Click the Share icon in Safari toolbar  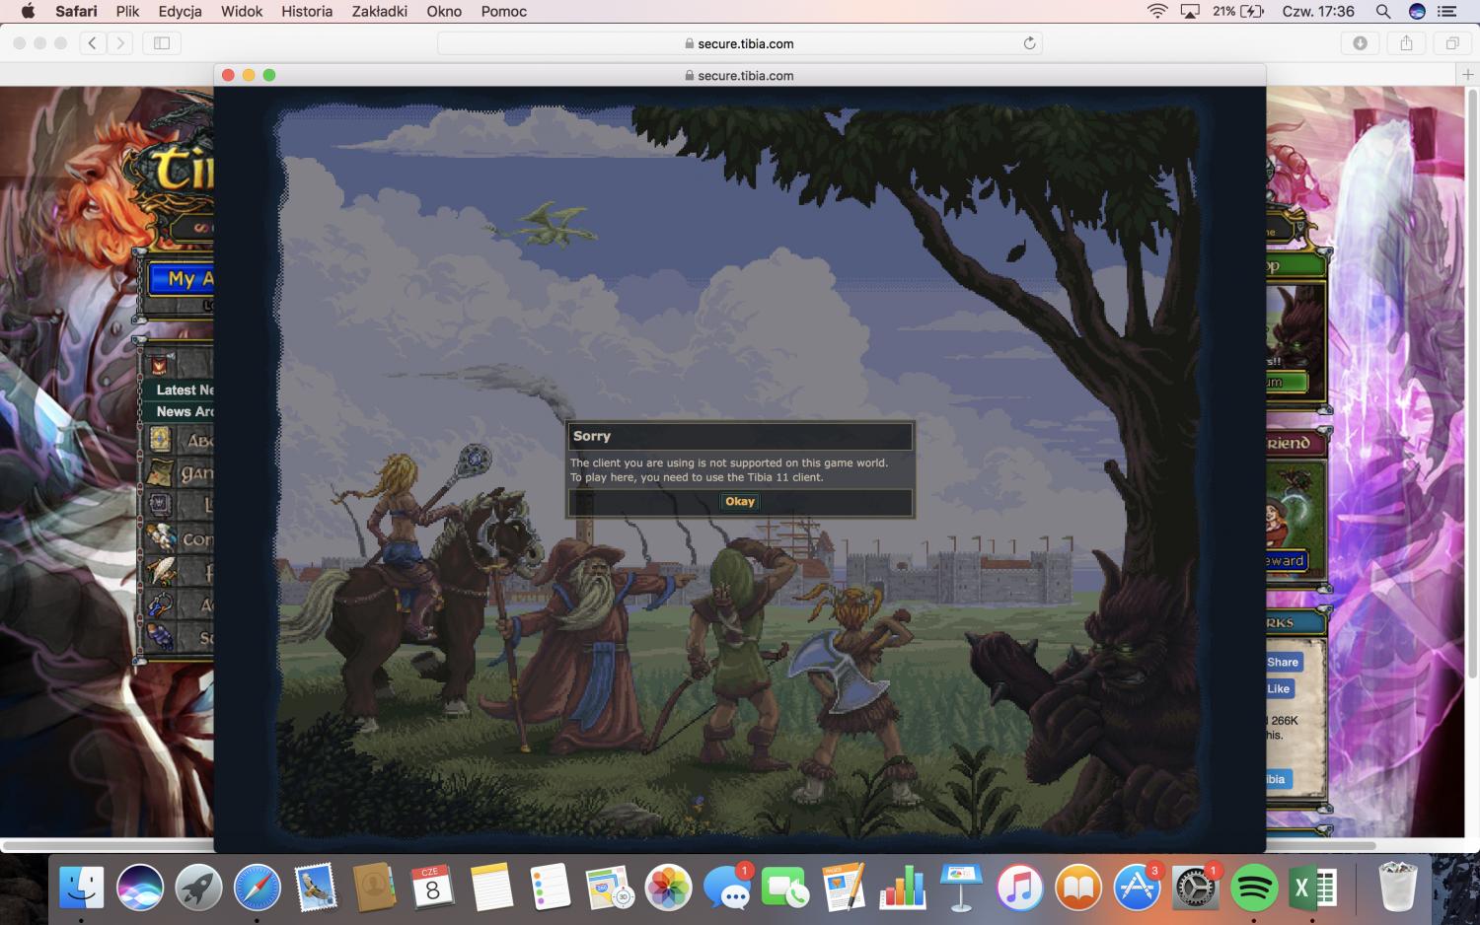[x=1406, y=43]
